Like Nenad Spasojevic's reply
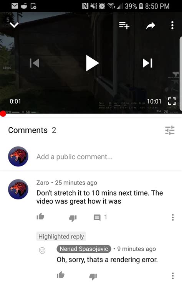The height and width of the screenshot is (293, 182). tap(61, 275)
